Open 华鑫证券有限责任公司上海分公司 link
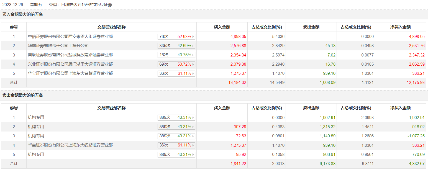 (x=58, y=45)
